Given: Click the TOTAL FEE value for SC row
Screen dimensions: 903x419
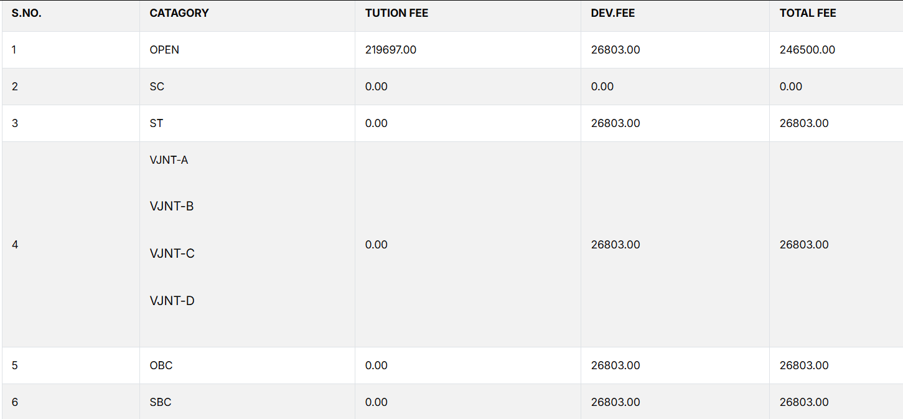Looking at the screenshot, I should [x=791, y=87].
